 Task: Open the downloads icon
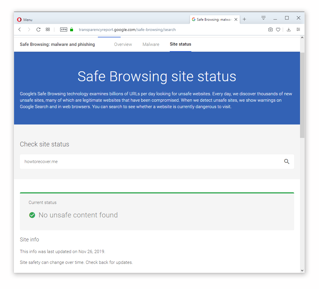pos(289,30)
